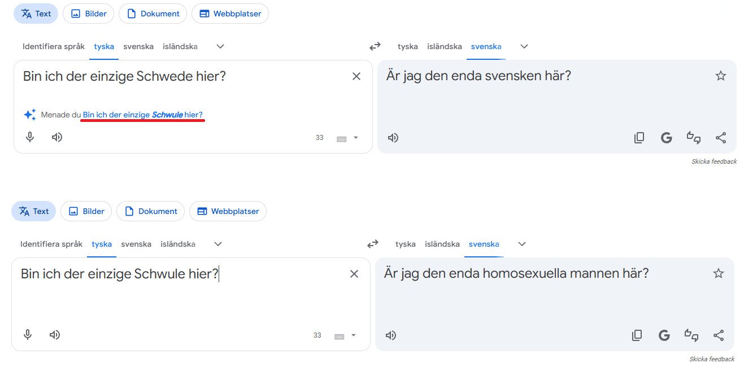Rate the 'svensken' translation
The image size is (744, 376).
(x=693, y=138)
